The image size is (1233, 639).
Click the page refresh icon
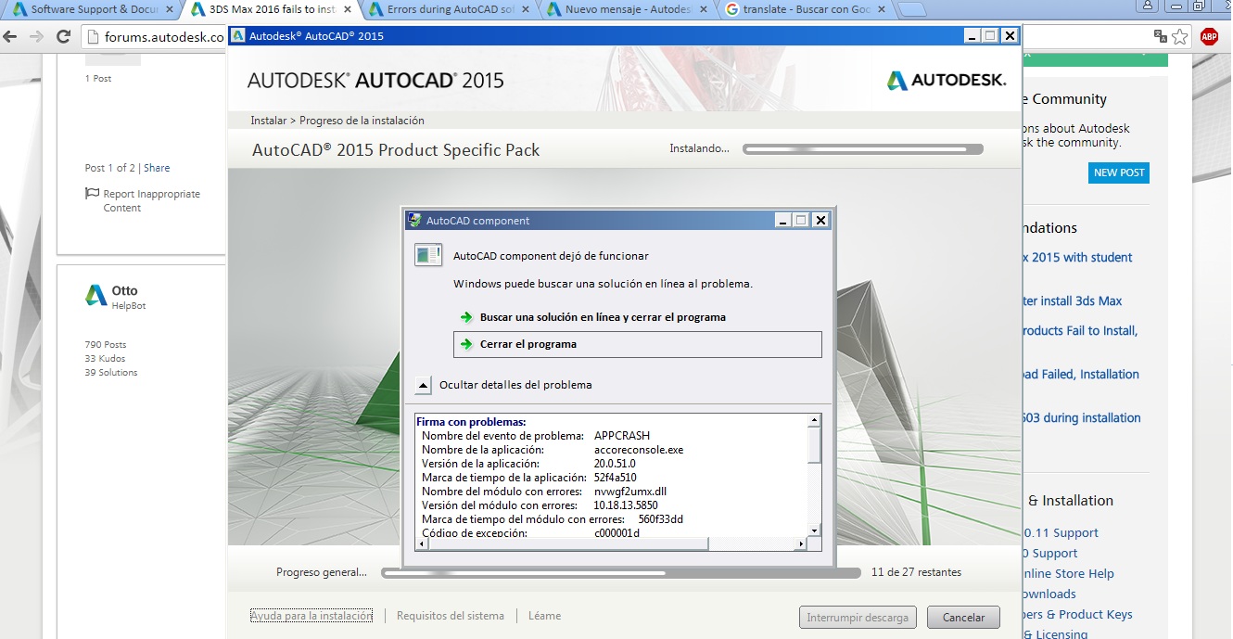pyautogui.click(x=62, y=35)
